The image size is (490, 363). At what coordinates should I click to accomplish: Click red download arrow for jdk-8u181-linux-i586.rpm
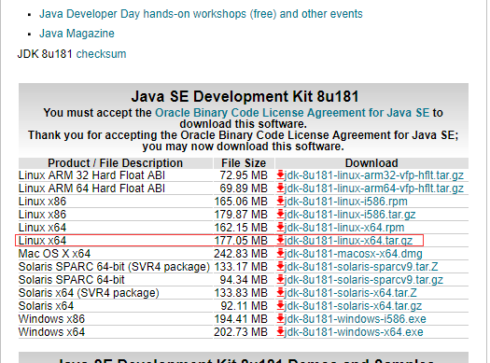tap(280, 202)
